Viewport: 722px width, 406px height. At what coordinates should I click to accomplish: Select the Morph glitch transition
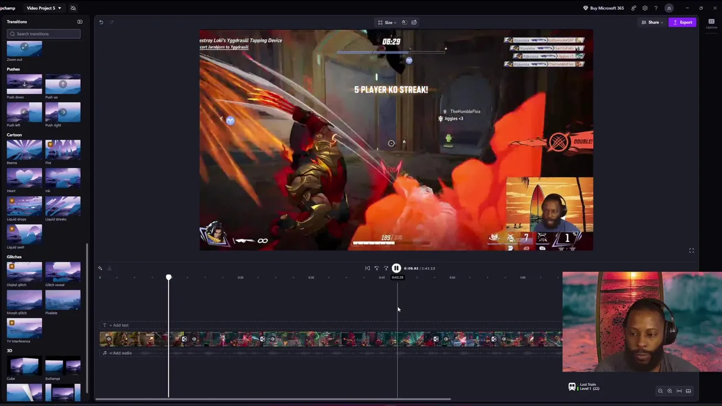pyautogui.click(x=24, y=299)
